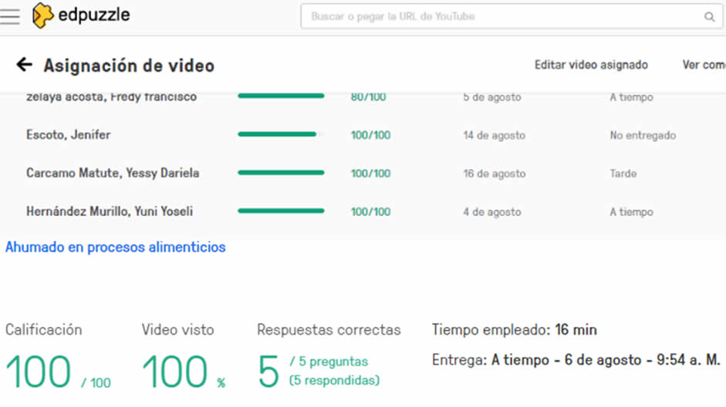
Task: Click Escoto, Jenifer's 100/100 score
Action: (370, 135)
